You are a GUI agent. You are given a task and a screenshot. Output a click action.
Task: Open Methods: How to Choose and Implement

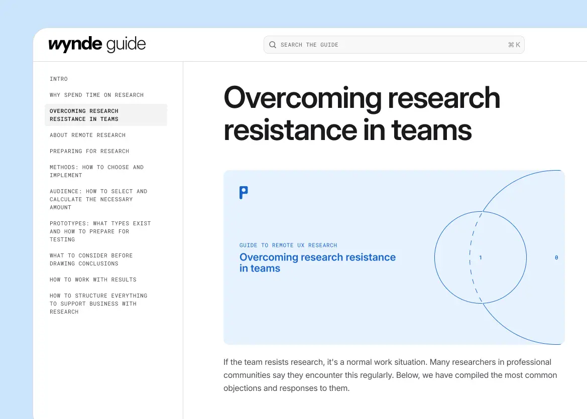[96, 171]
